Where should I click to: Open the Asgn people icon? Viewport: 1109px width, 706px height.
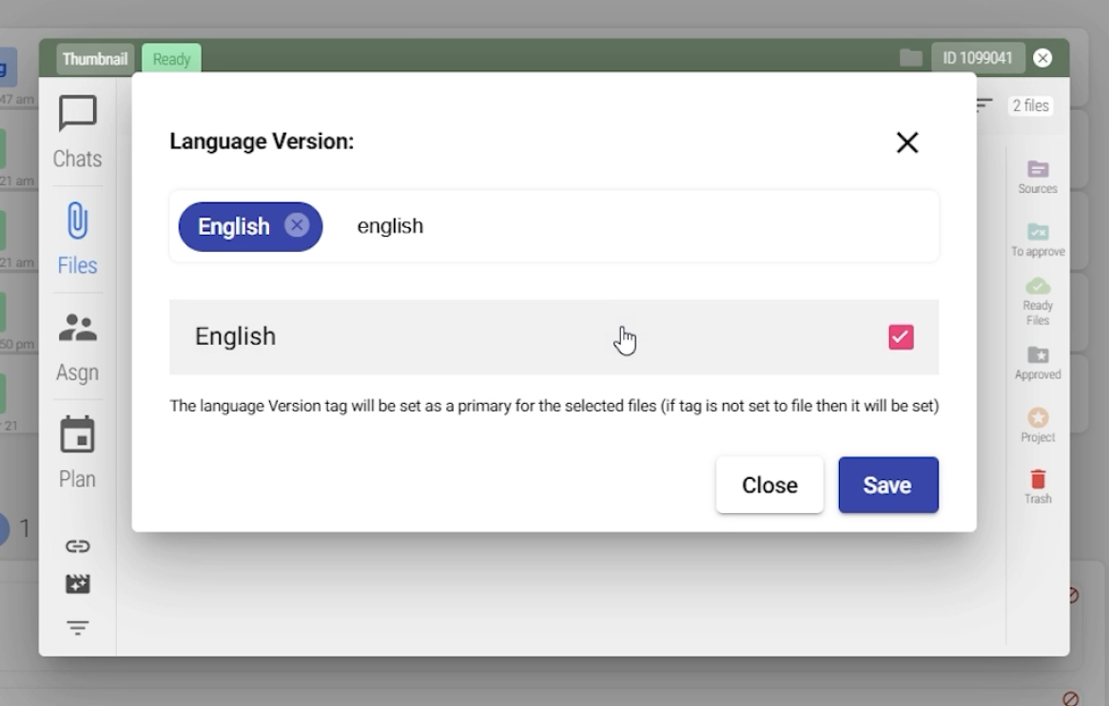click(x=77, y=329)
